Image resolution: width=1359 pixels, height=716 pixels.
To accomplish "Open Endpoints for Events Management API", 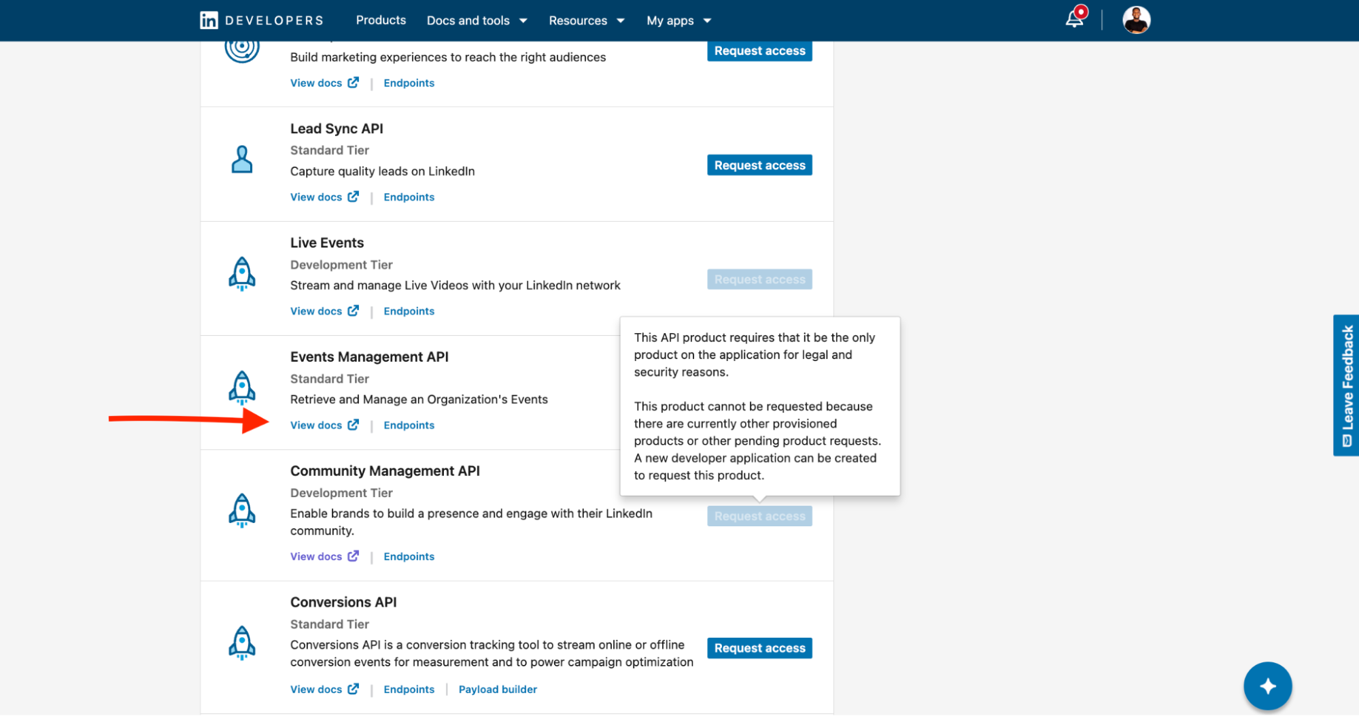I will click(x=409, y=426).
